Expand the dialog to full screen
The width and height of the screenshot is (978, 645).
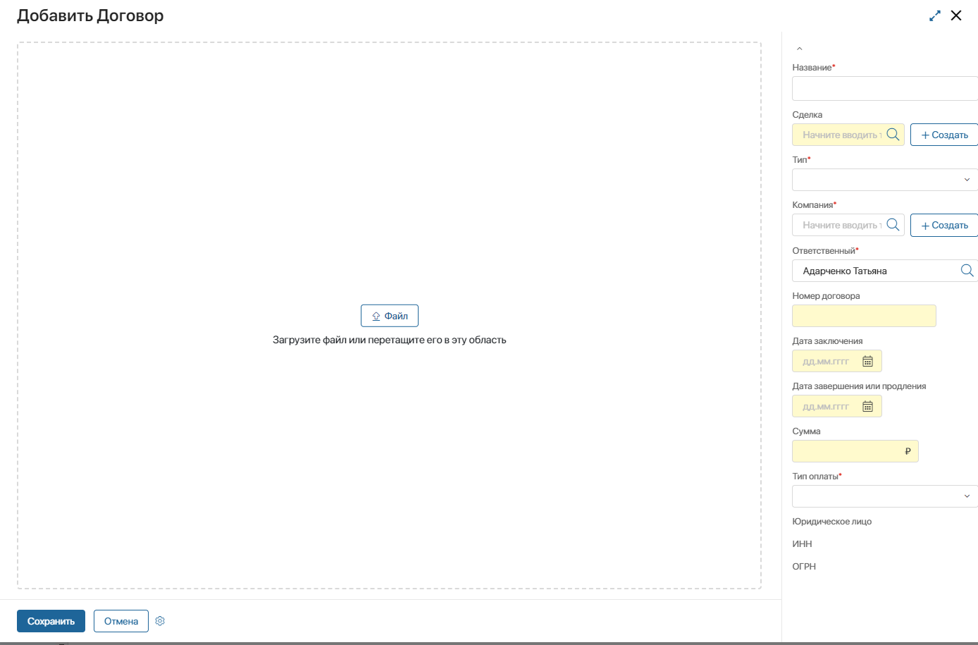[935, 16]
